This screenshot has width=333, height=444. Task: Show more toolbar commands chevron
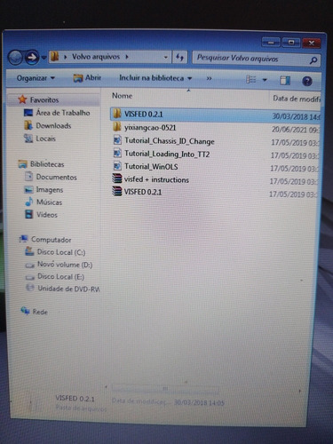[209, 78]
